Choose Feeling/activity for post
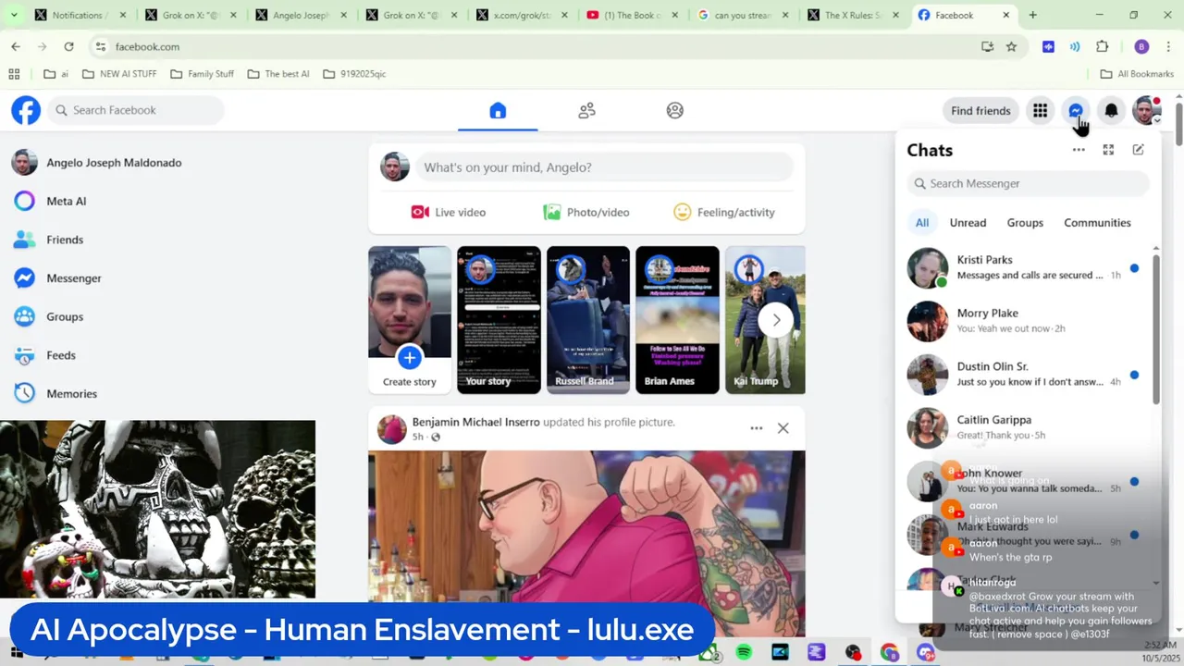Viewport: 1184px width, 666px height. pyautogui.click(x=725, y=213)
